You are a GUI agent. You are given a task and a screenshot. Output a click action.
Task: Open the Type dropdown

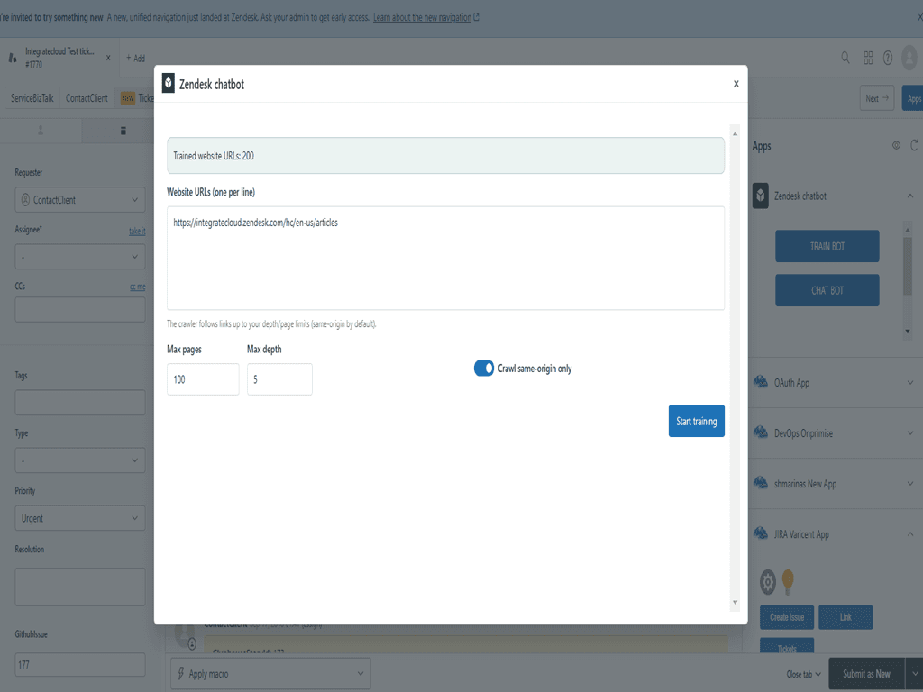click(x=80, y=460)
